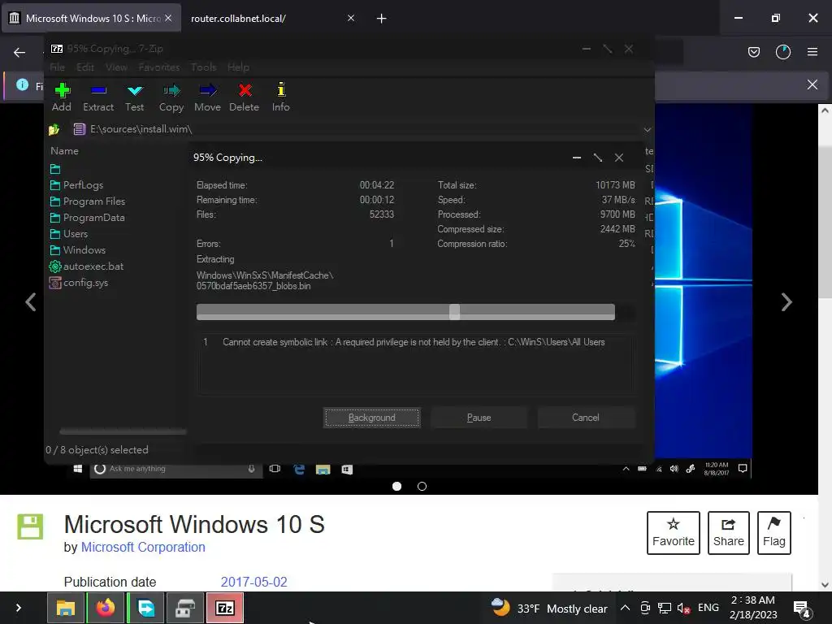Viewport: 832px width, 624px height.
Task: Select the Move tool in 7-Zip toolbar
Action: click(x=207, y=97)
